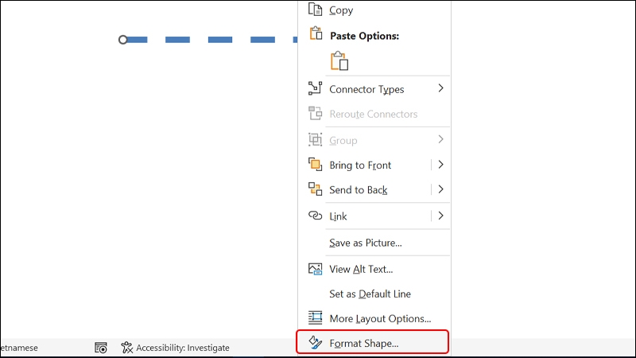Click the Copy icon in context menu

[315, 9]
